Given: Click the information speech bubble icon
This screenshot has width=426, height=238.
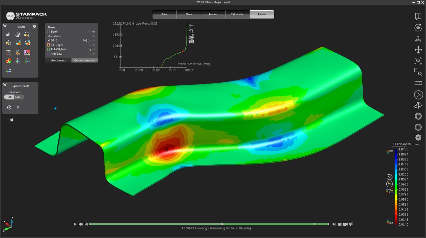Looking at the screenshot, I should [418, 16].
